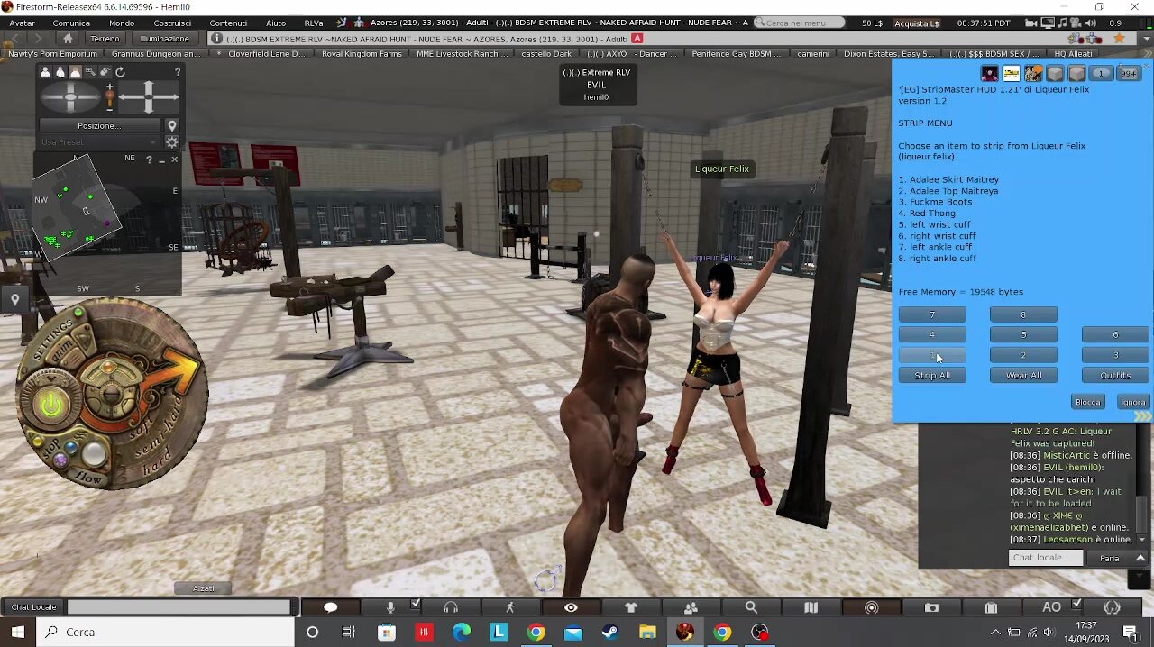Click the Strip All button

coord(931,376)
